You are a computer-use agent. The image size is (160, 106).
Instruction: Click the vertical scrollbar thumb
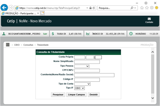[153, 74]
